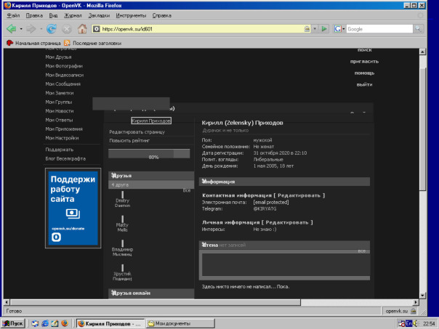439x329 pixels.
Task: Click the Firefox Back arrow button
Action: tap(12, 29)
